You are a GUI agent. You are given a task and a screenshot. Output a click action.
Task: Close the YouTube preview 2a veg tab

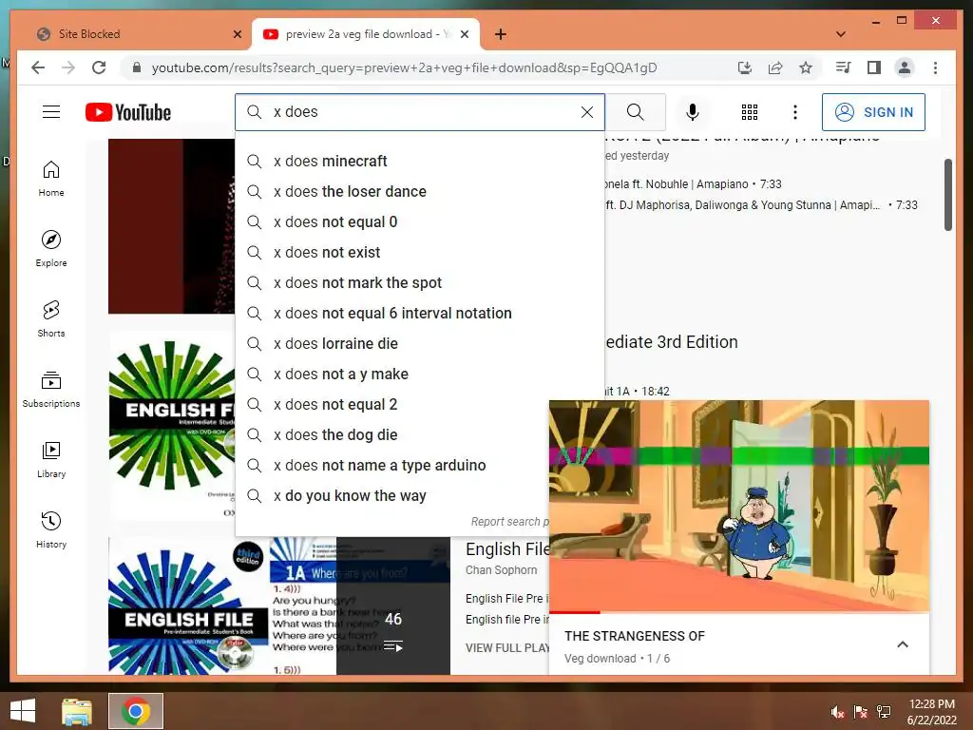464,34
